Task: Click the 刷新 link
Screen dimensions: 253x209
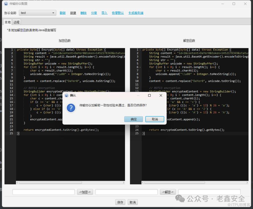Action: [63, 13]
